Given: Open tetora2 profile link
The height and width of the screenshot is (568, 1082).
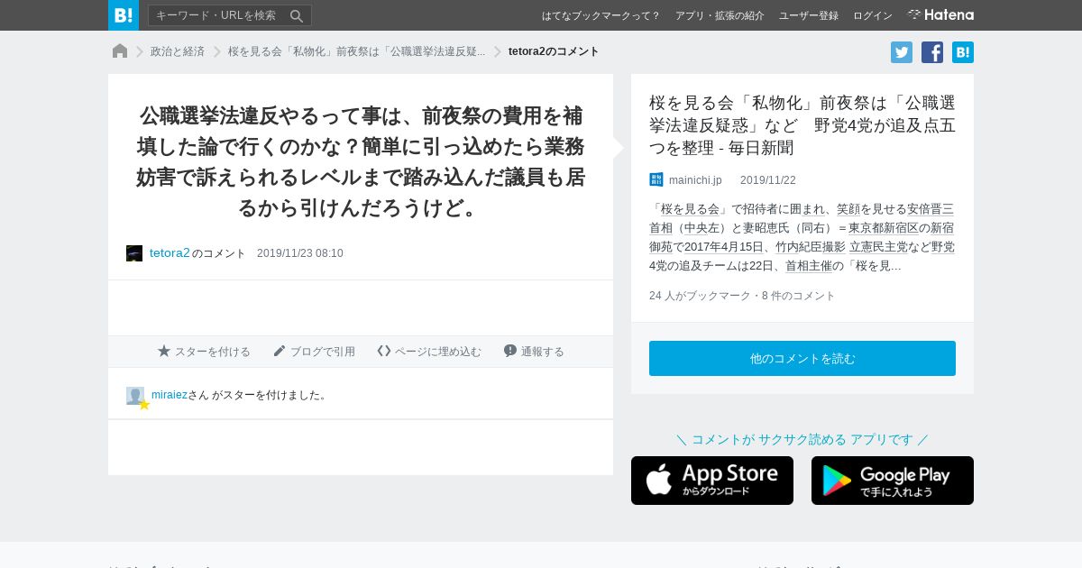Looking at the screenshot, I should [x=170, y=253].
